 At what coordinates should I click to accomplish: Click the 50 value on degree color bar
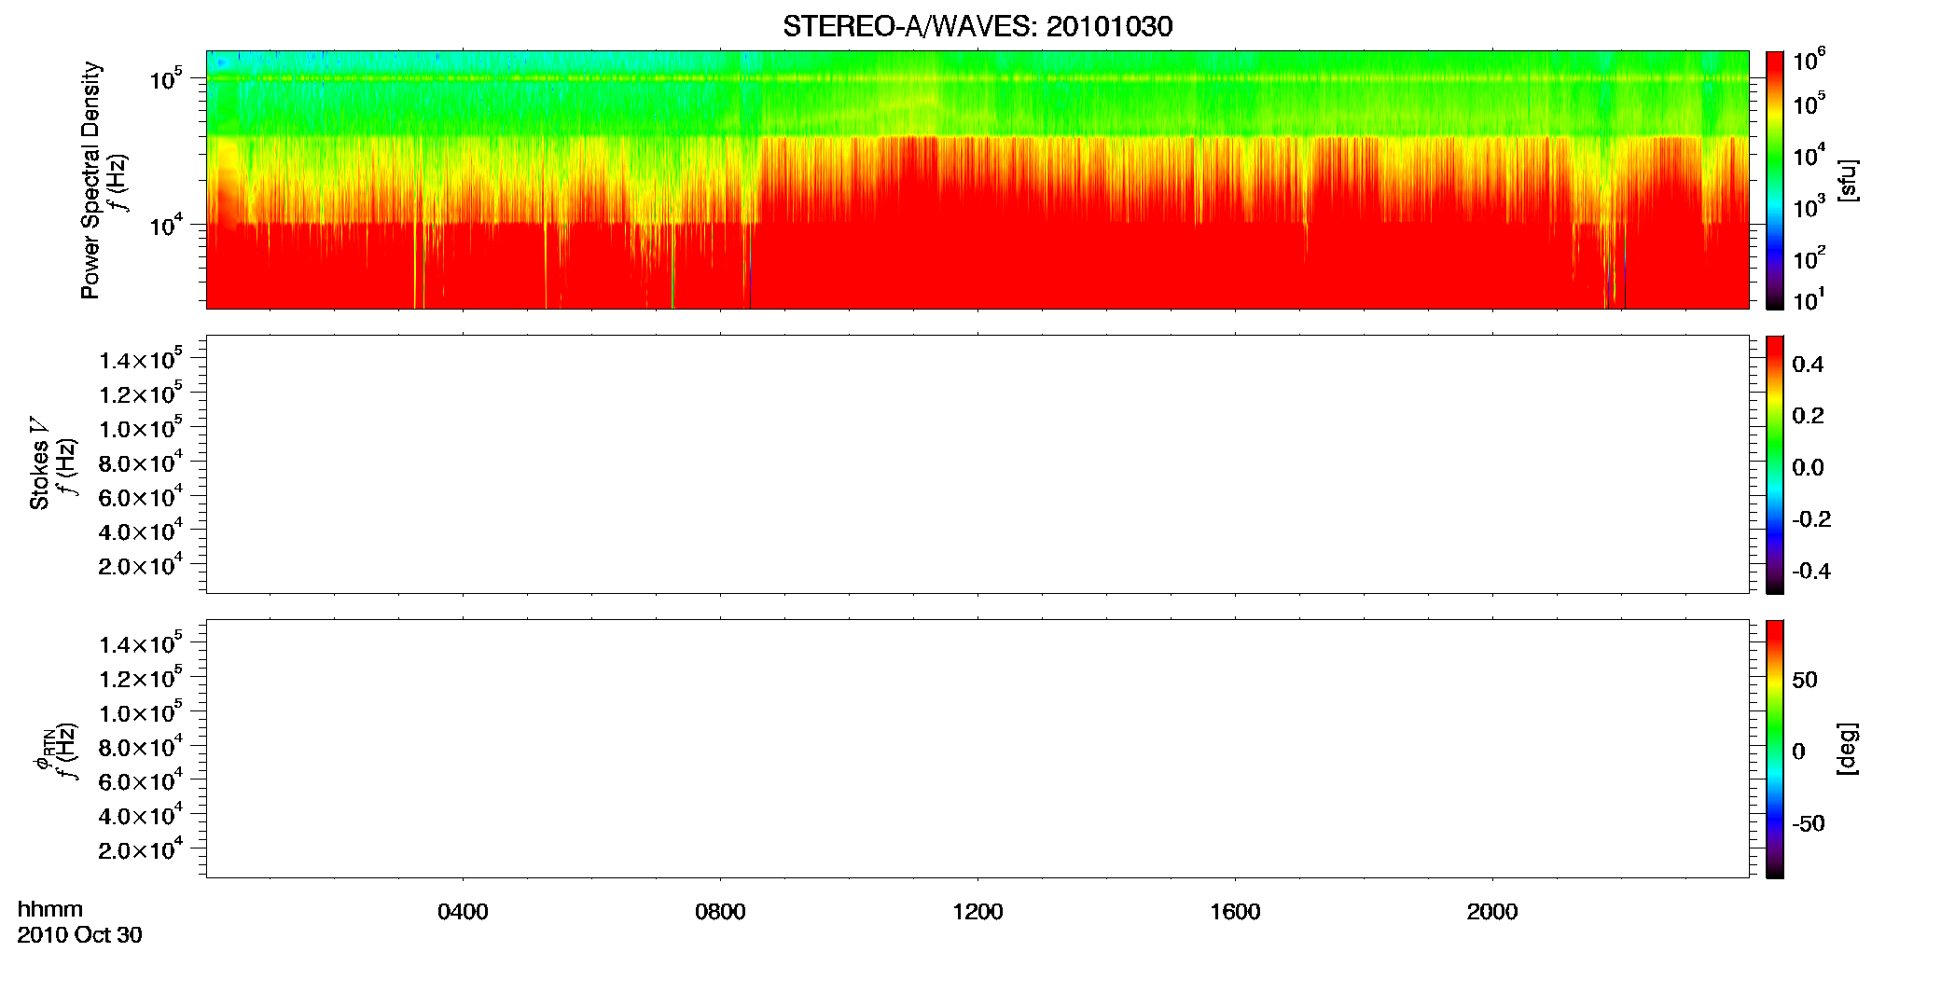(1805, 680)
